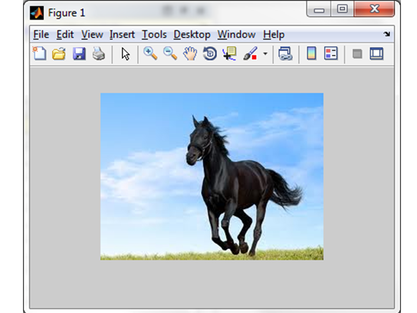This screenshot has height=313, width=417.
Task: Open the Help menu
Action: click(274, 35)
